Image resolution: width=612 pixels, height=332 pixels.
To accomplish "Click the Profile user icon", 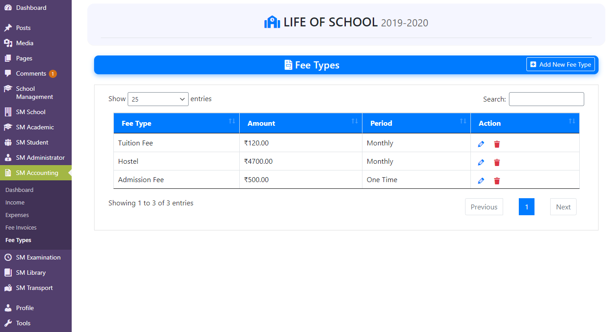I will pyautogui.click(x=8, y=308).
